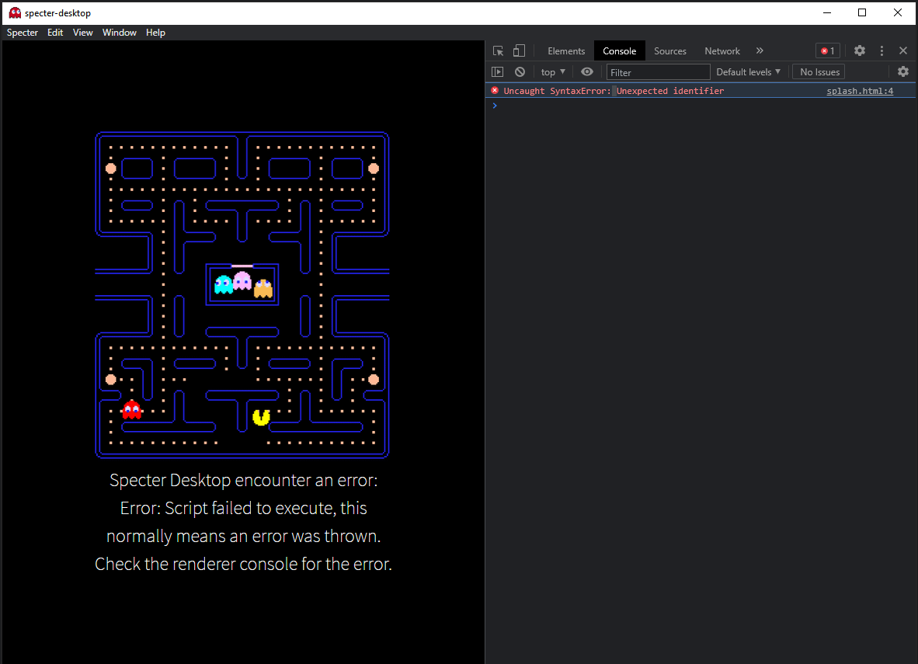Select the Uncaught SyntaxError message text
This screenshot has width=918, height=664.
[613, 91]
